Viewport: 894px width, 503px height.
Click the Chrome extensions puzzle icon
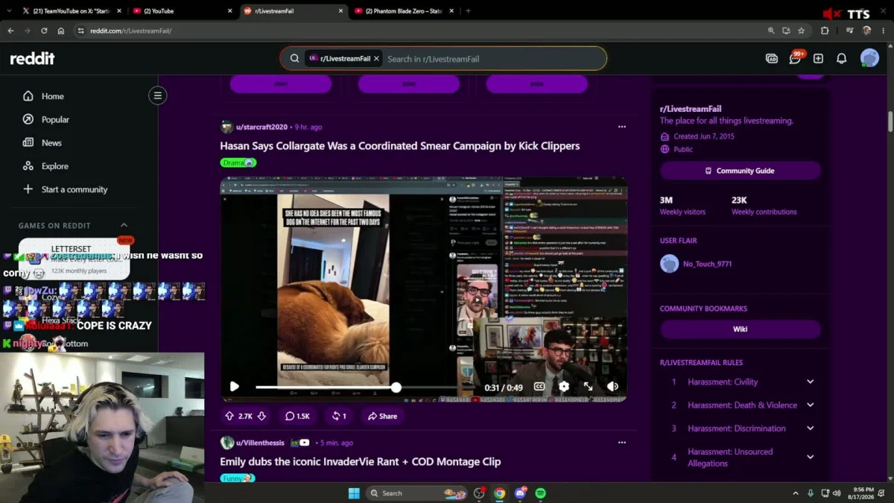coord(825,31)
